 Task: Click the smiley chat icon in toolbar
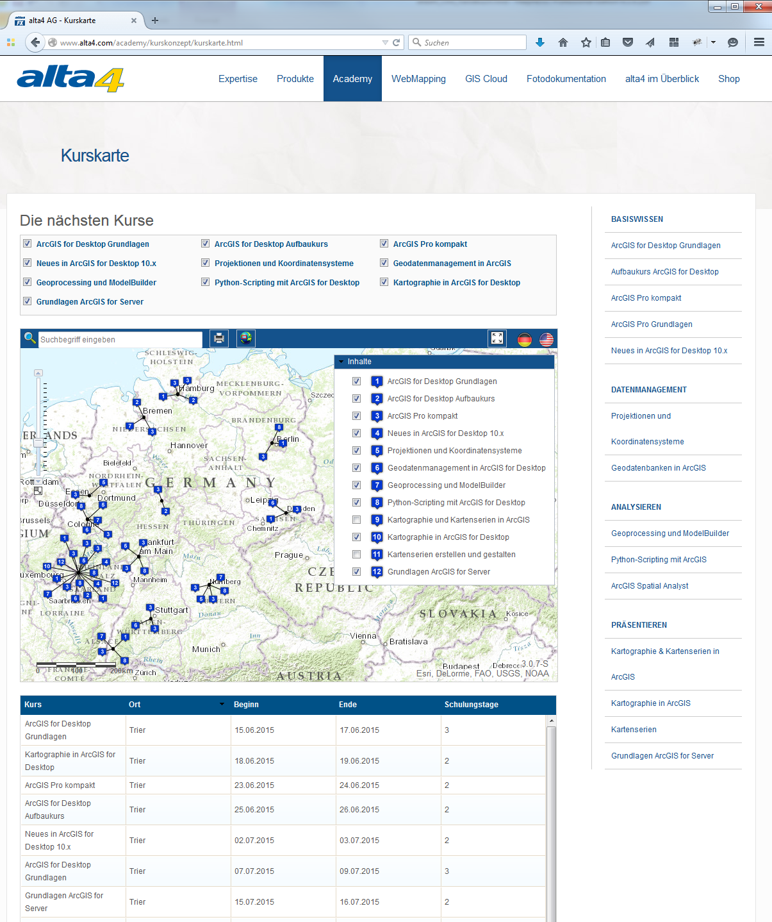click(x=733, y=42)
